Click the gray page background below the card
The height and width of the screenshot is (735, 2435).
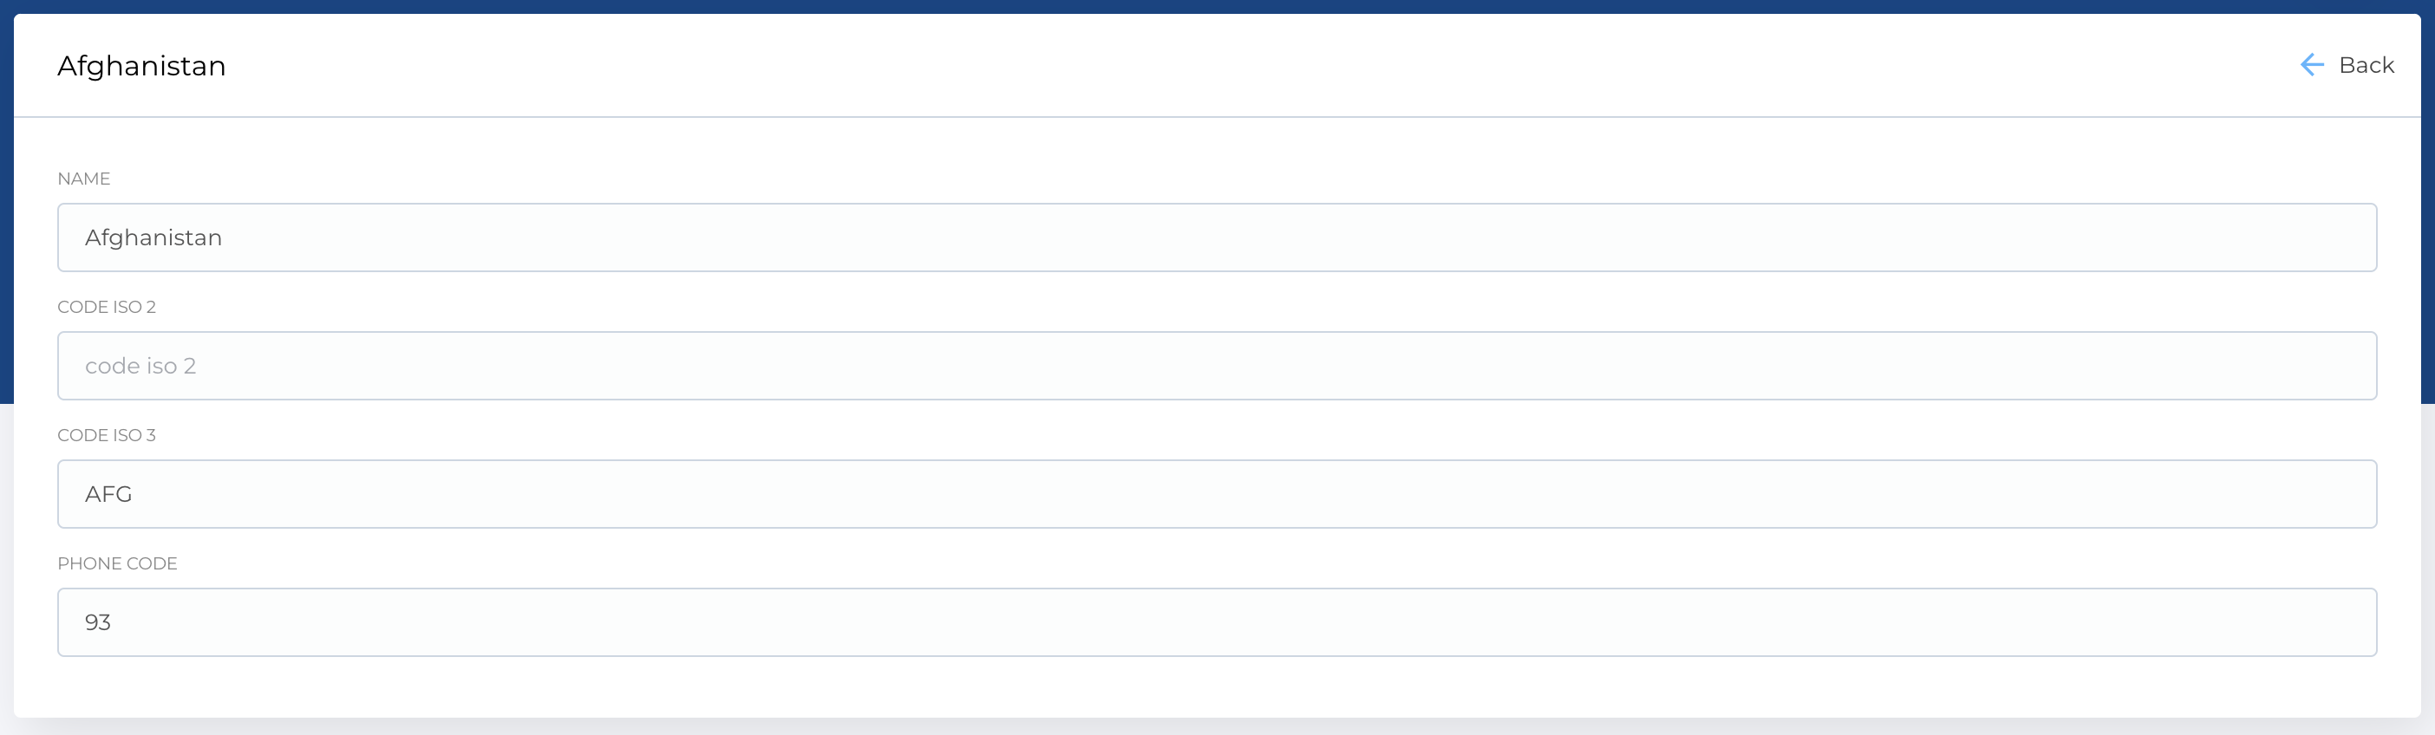point(1217,727)
